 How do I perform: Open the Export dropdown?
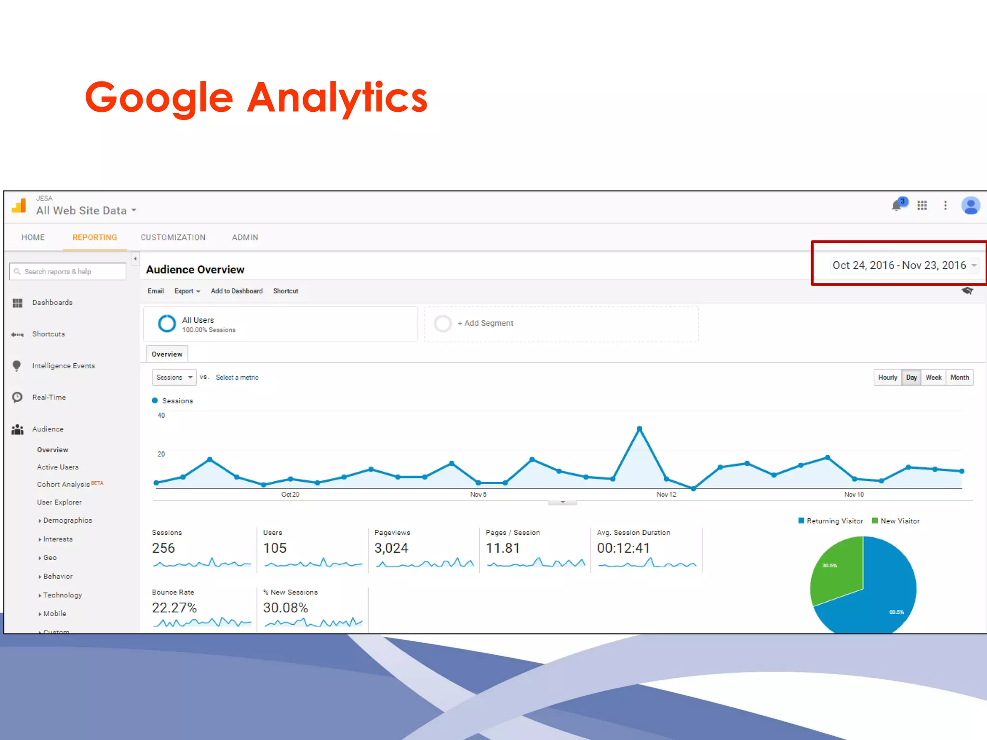click(x=187, y=291)
